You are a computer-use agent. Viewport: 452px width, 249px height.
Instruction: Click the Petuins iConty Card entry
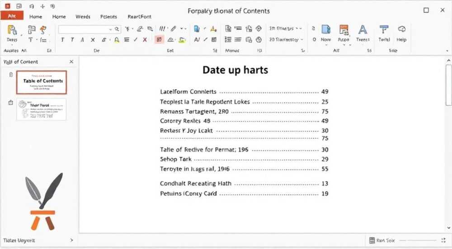point(188,193)
